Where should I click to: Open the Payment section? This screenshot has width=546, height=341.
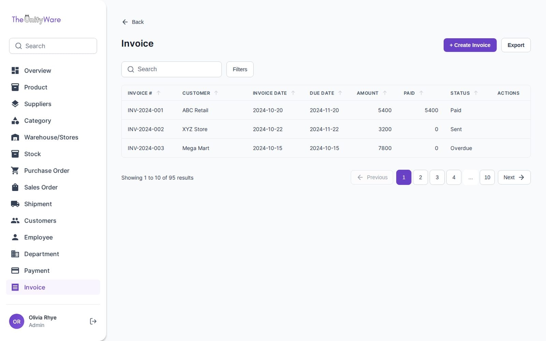coord(53,271)
